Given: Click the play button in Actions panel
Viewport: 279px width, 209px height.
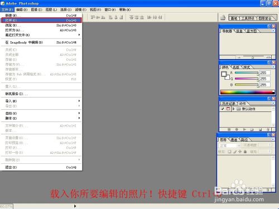Looking at the screenshot, I should click(x=244, y=129).
